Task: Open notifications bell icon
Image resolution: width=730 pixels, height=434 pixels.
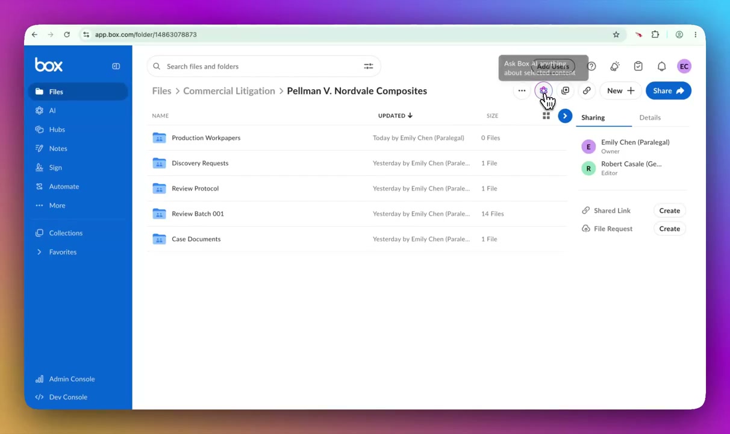Action: [x=661, y=66]
